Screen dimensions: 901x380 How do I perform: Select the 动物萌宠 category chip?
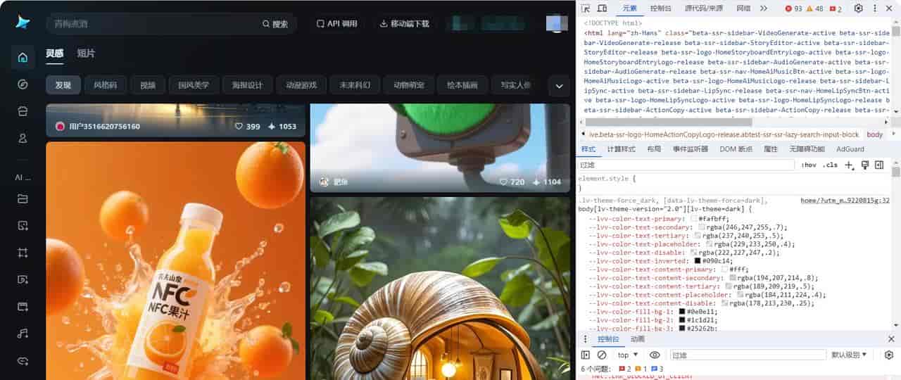pyautogui.click(x=408, y=85)
